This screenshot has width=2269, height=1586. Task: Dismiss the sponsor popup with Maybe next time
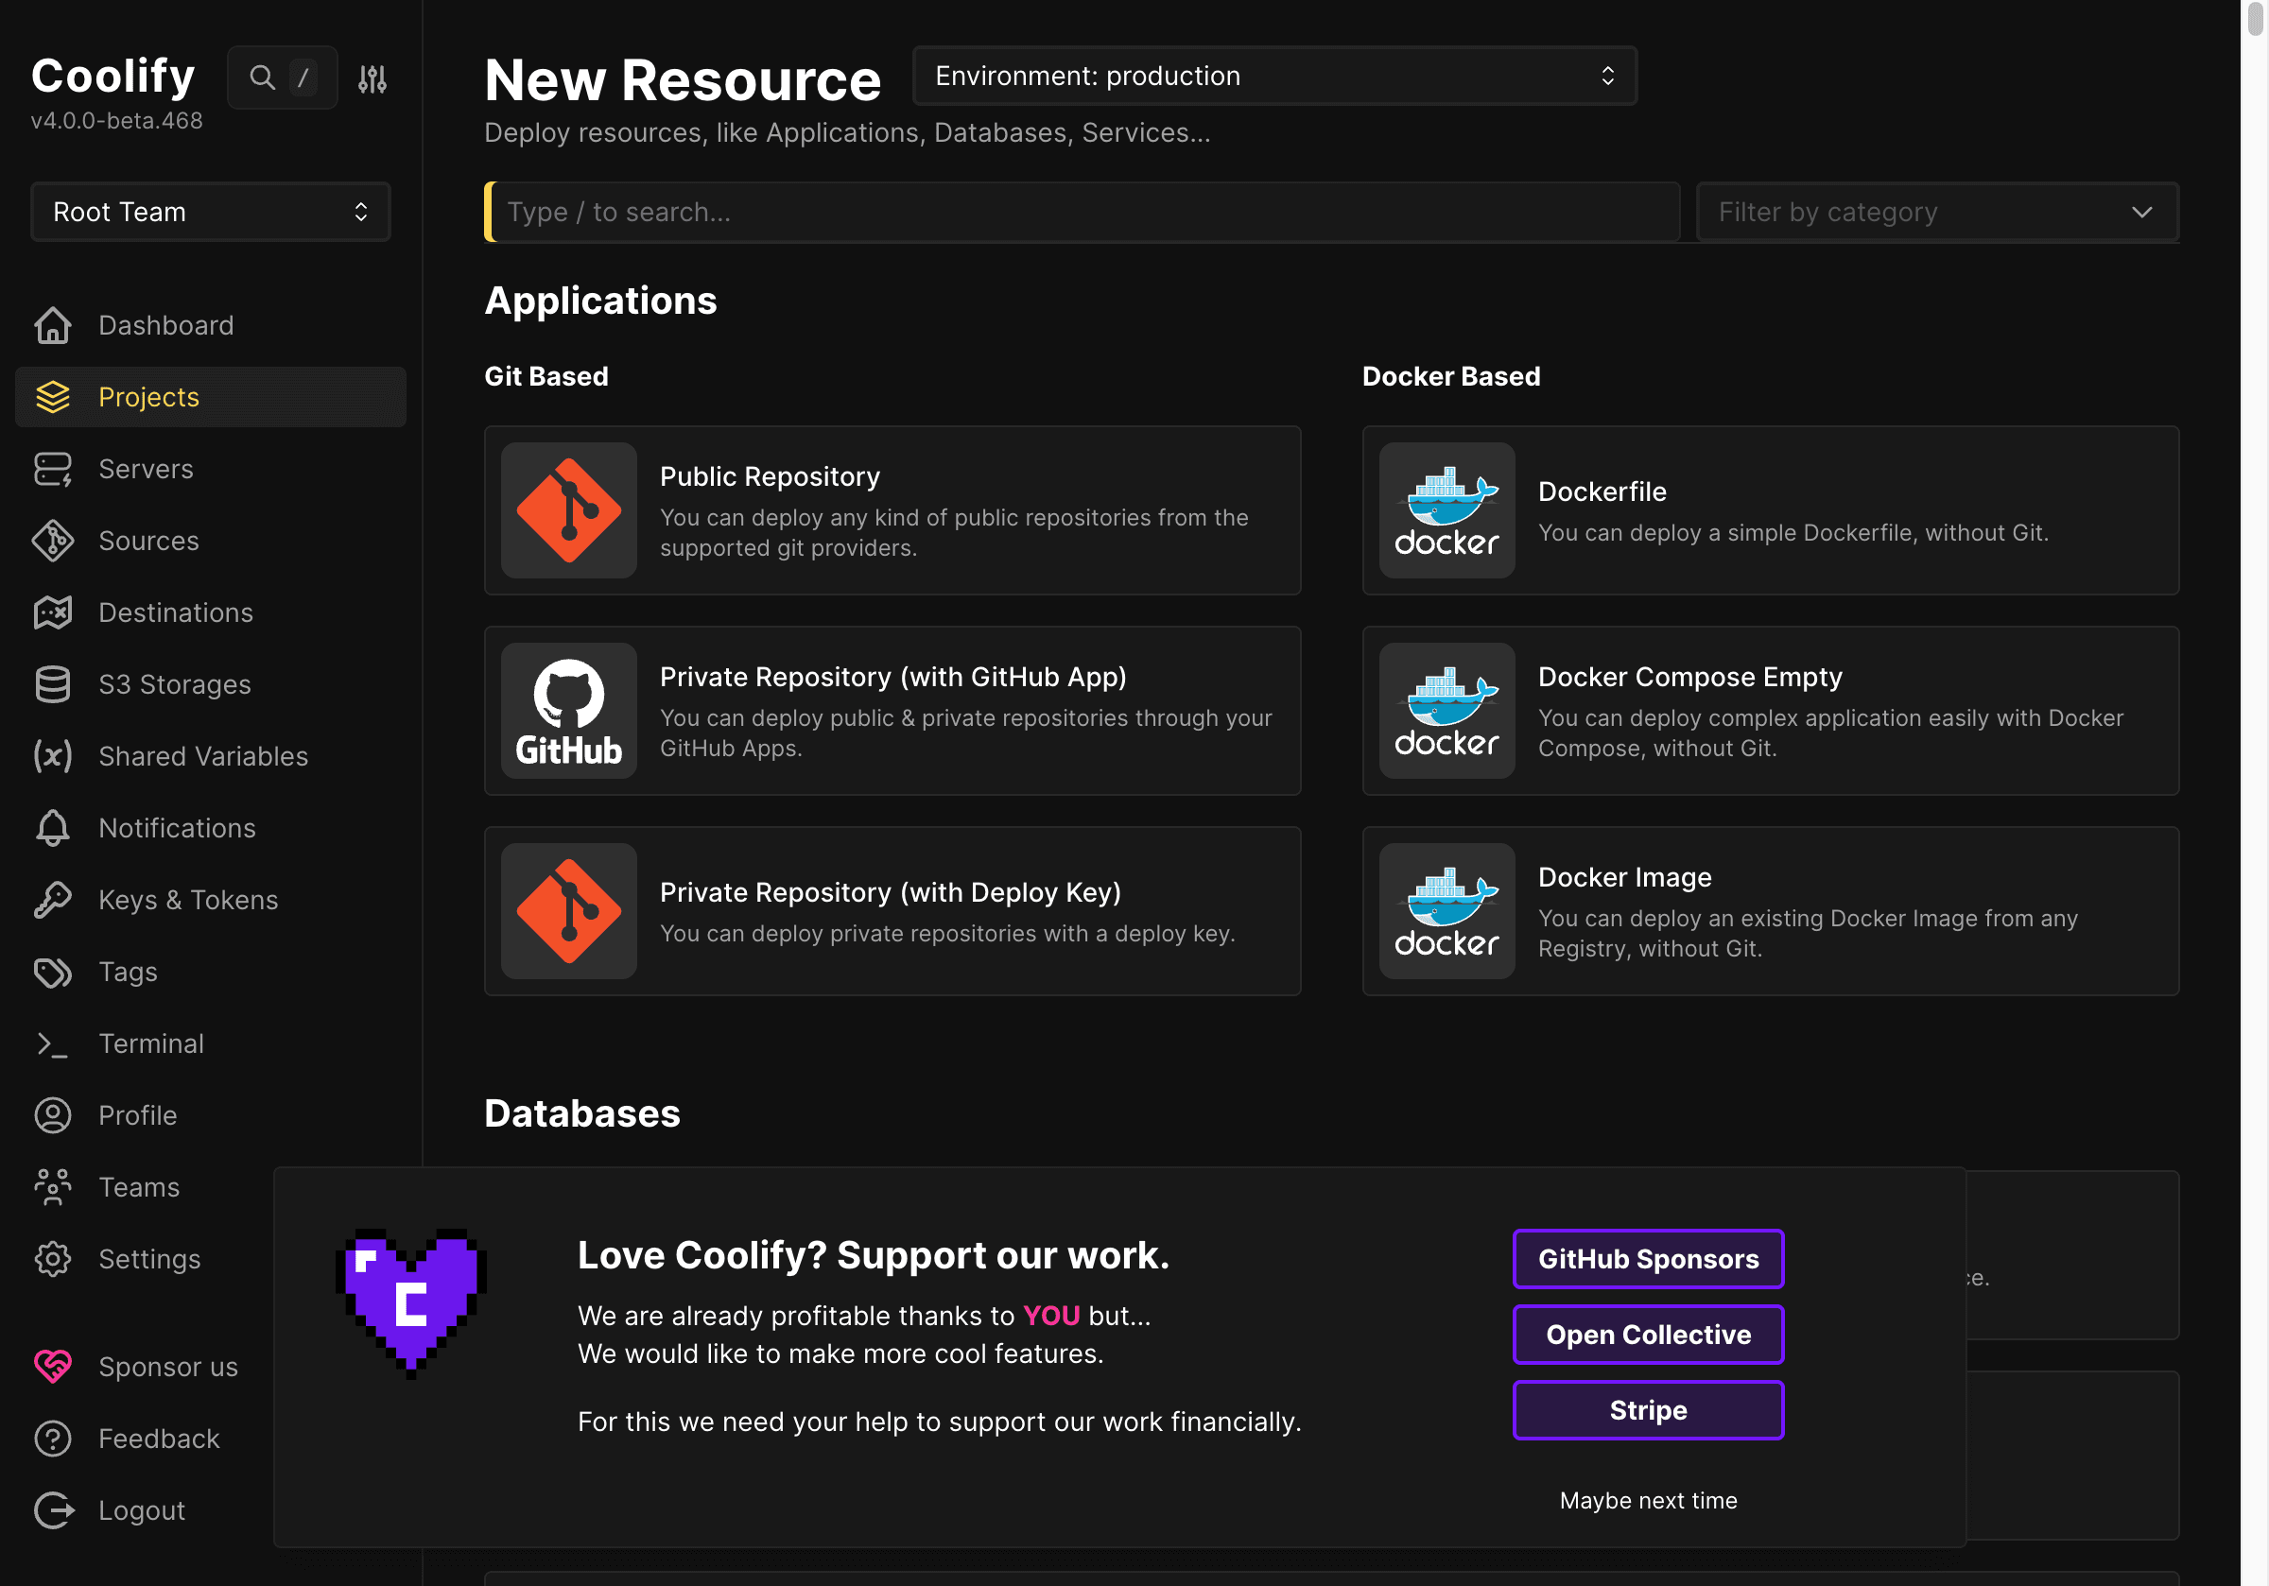click(x=1648, y=1500)
